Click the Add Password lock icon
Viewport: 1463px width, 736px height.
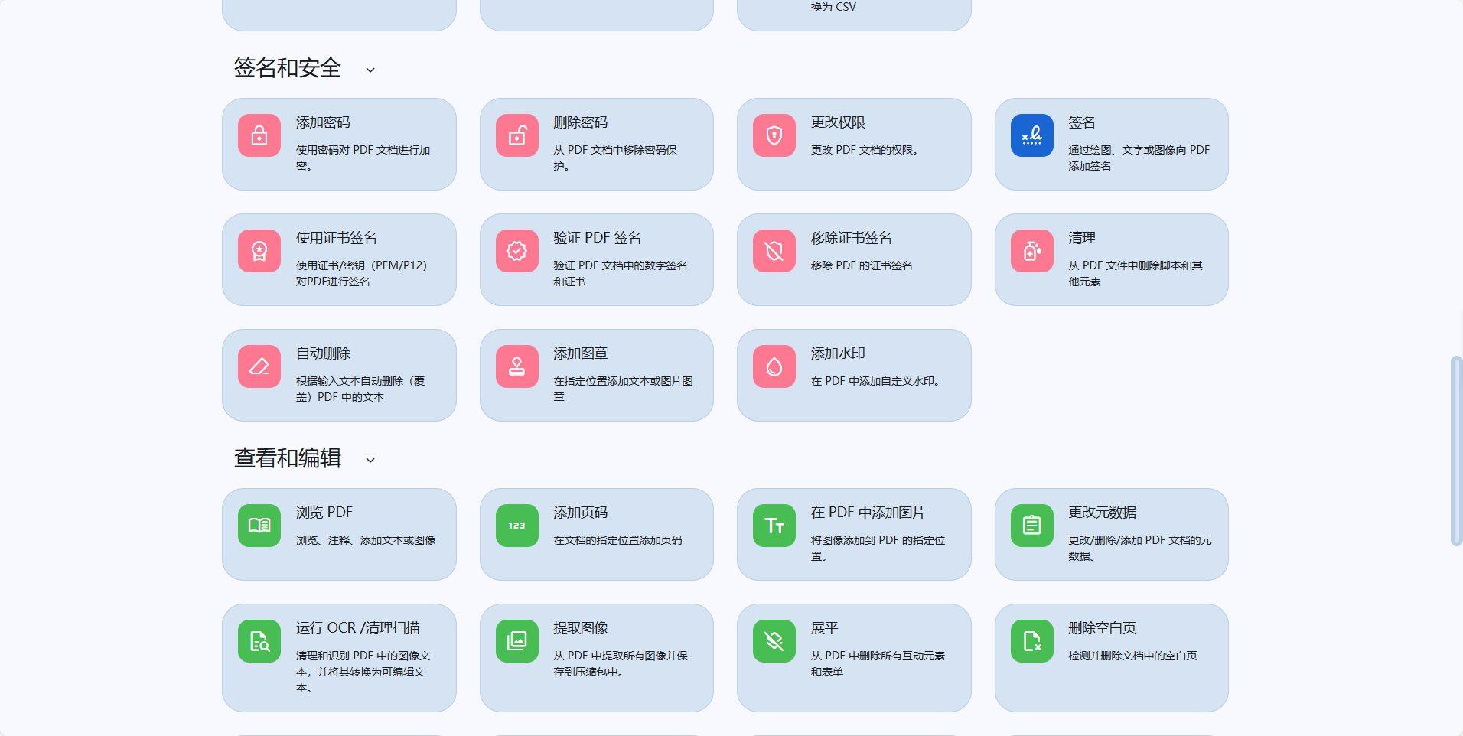[x=259, y=136]
